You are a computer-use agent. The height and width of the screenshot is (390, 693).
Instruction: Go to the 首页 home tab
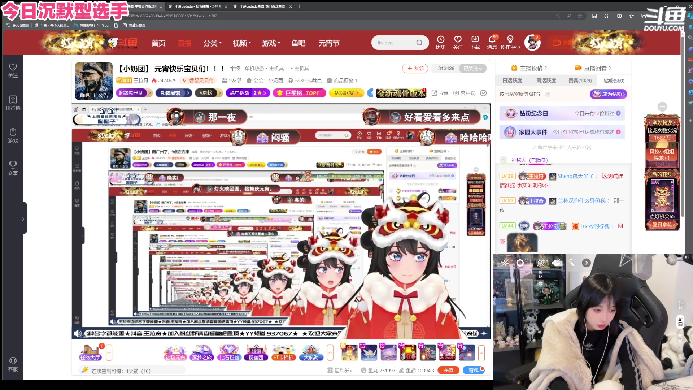(158, 43)
